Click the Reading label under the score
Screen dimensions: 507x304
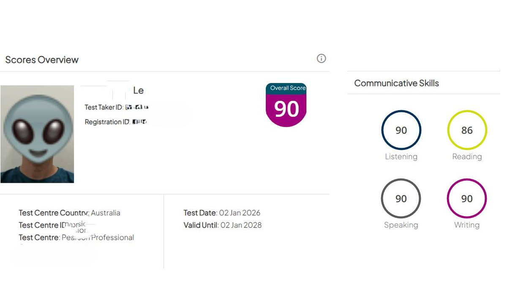click(x=467, y=157)
